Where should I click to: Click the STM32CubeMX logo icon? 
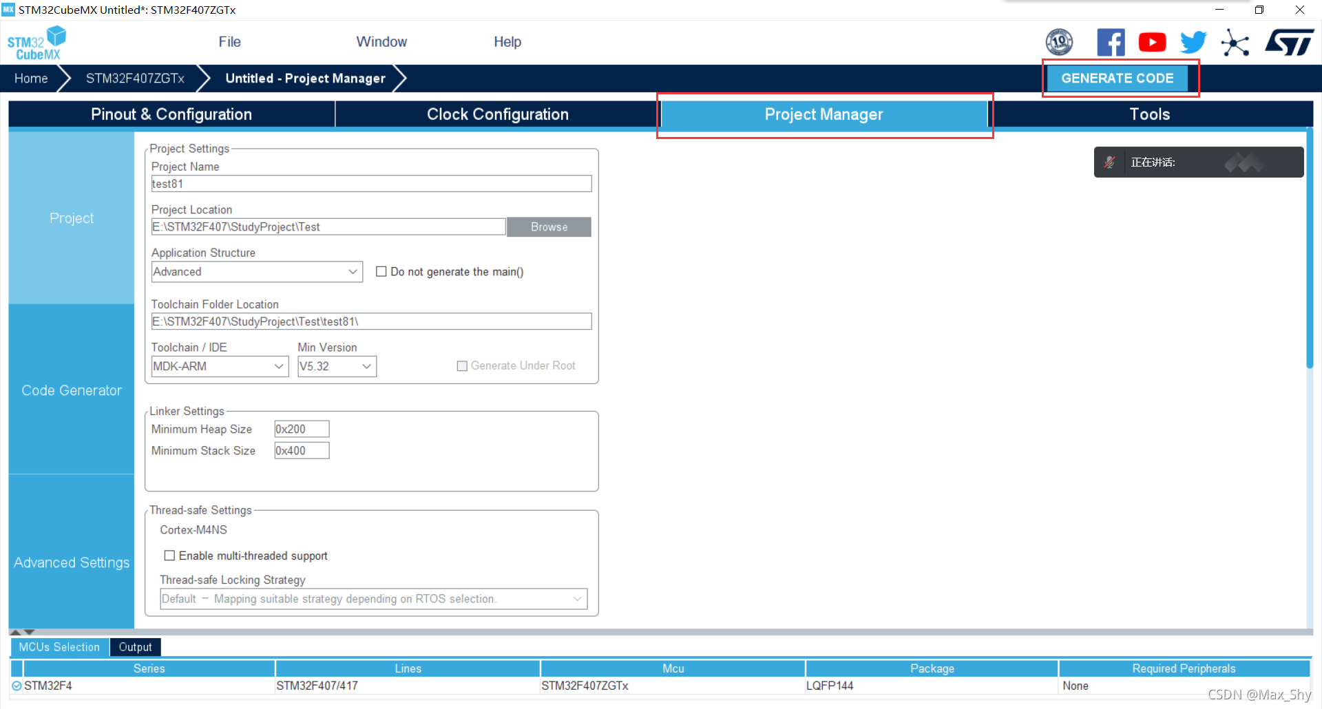(36, 43)
